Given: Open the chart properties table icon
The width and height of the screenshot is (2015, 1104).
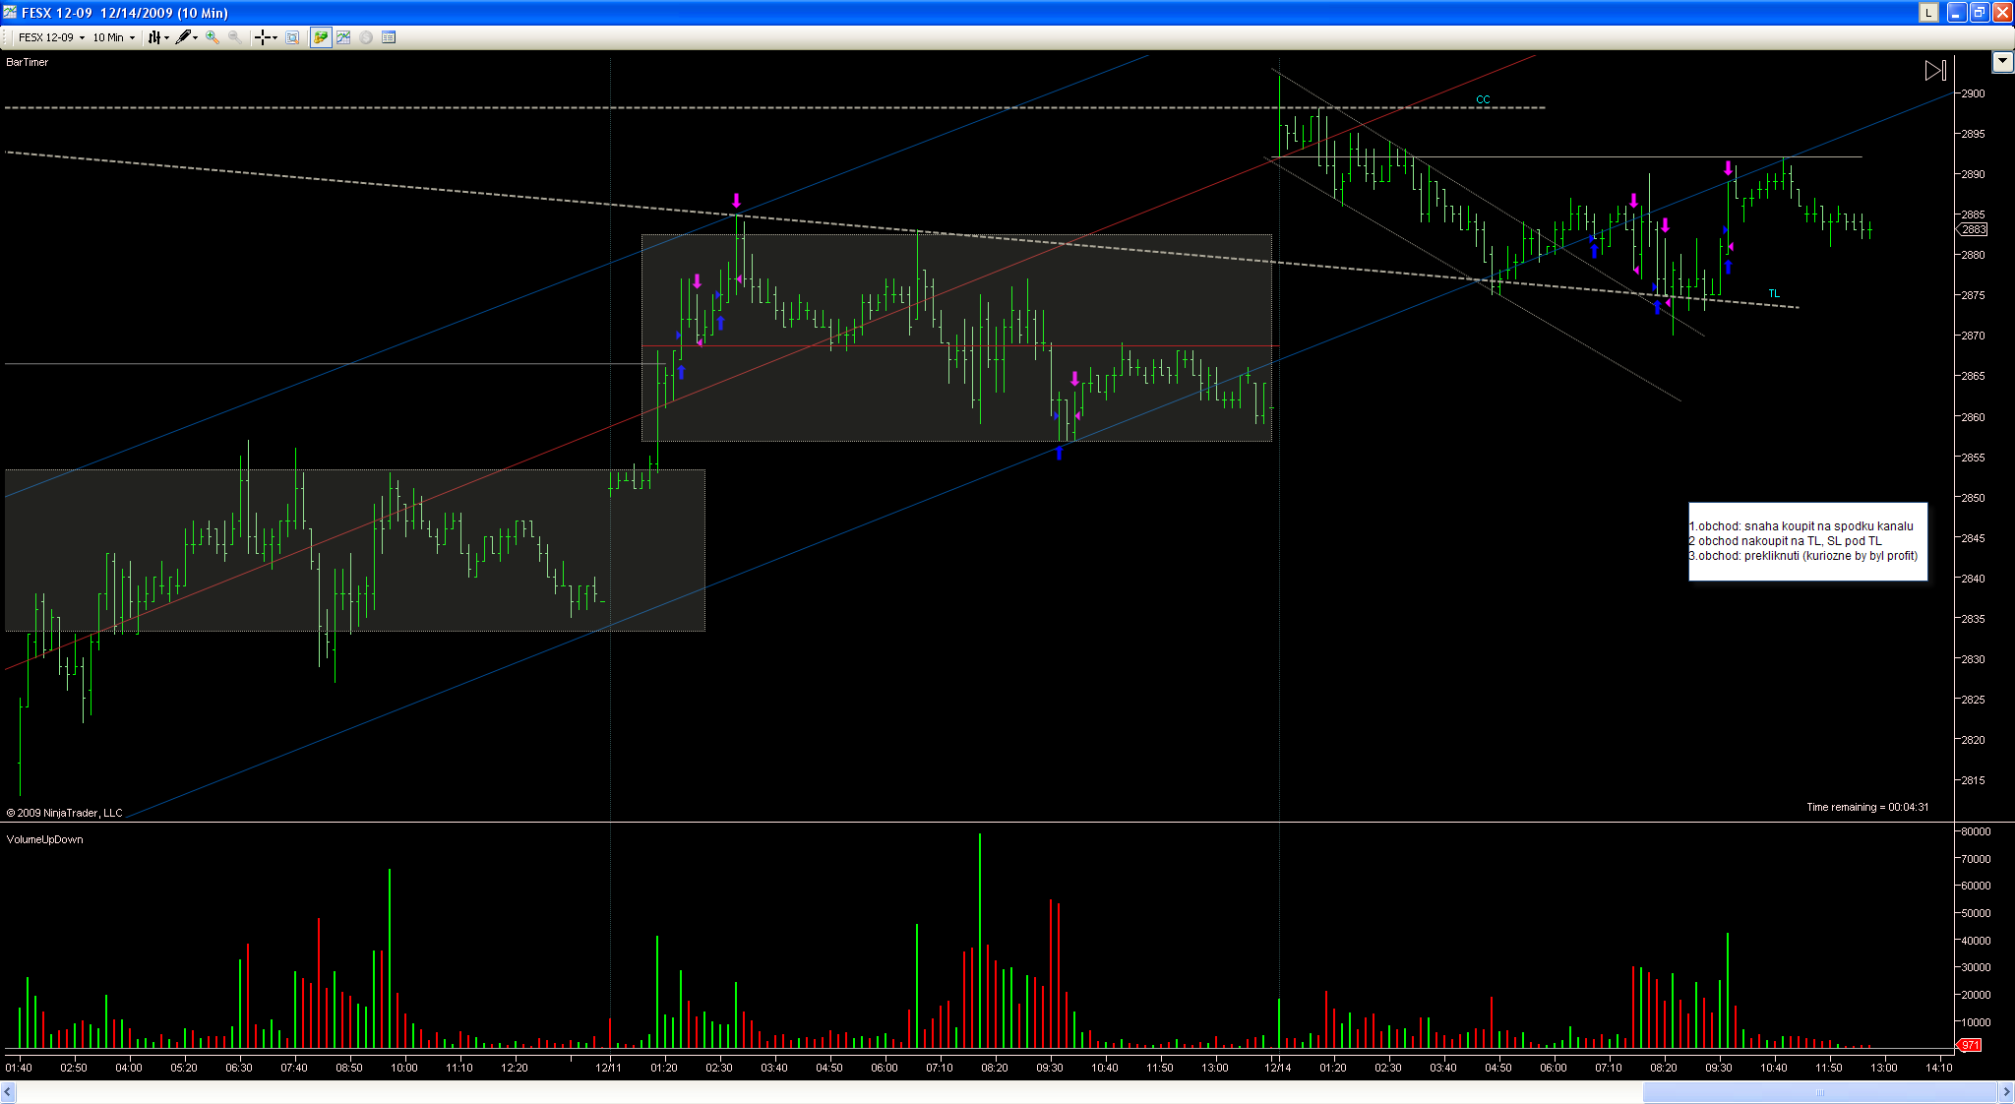Looking at the screenshot, I should coord(389,37).
